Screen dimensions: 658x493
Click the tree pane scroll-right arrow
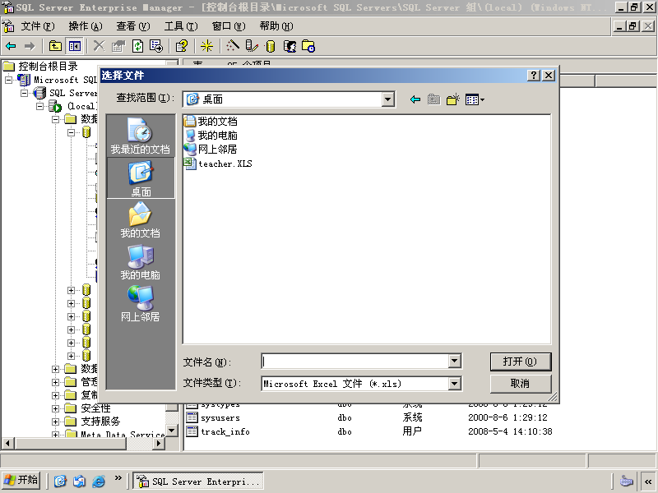(158, 443)
